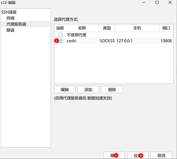Click the 删除 button
Viewport: 177px width, 159px height.
[x=112, y=90]
